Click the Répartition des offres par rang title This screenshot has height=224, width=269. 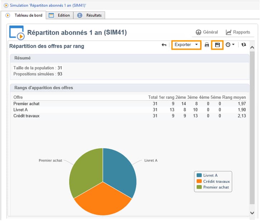coord(47,46)
